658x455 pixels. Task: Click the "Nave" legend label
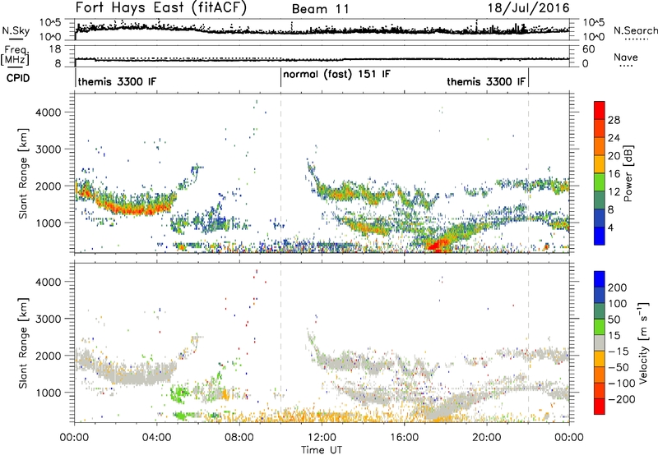[626, 57]
